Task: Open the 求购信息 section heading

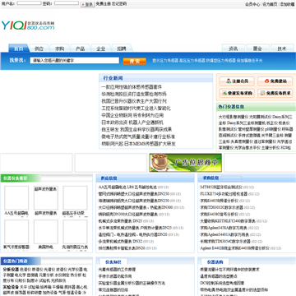Action: [x=210, y=178]
